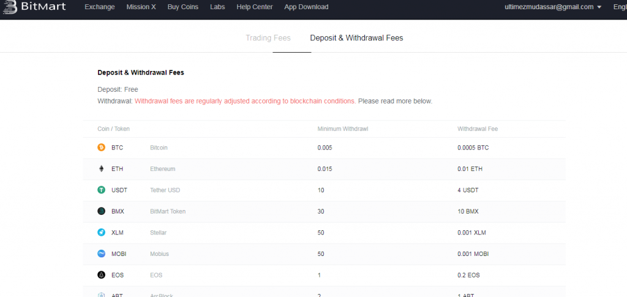627x297 pixels.
Task: Select the Deposit & Withdrawal Fees tab
Action: coord(357,38)
